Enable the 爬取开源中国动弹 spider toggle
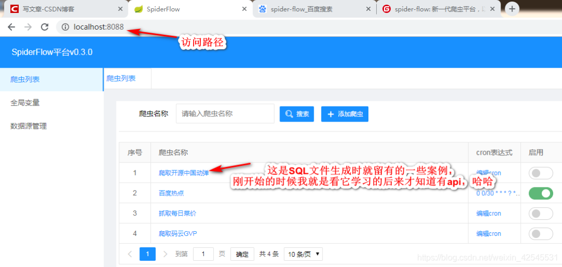The image size is (562, 267). 541,173
